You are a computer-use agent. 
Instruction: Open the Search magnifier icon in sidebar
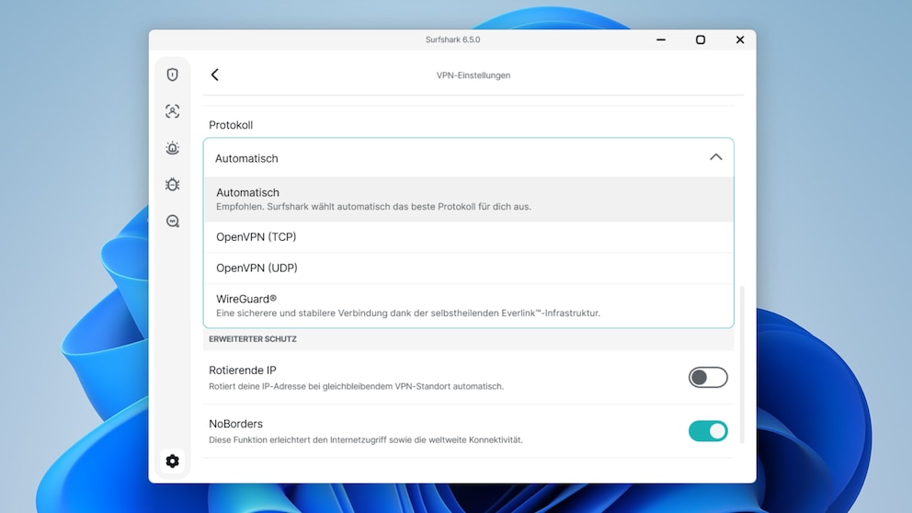coord(172,221)
